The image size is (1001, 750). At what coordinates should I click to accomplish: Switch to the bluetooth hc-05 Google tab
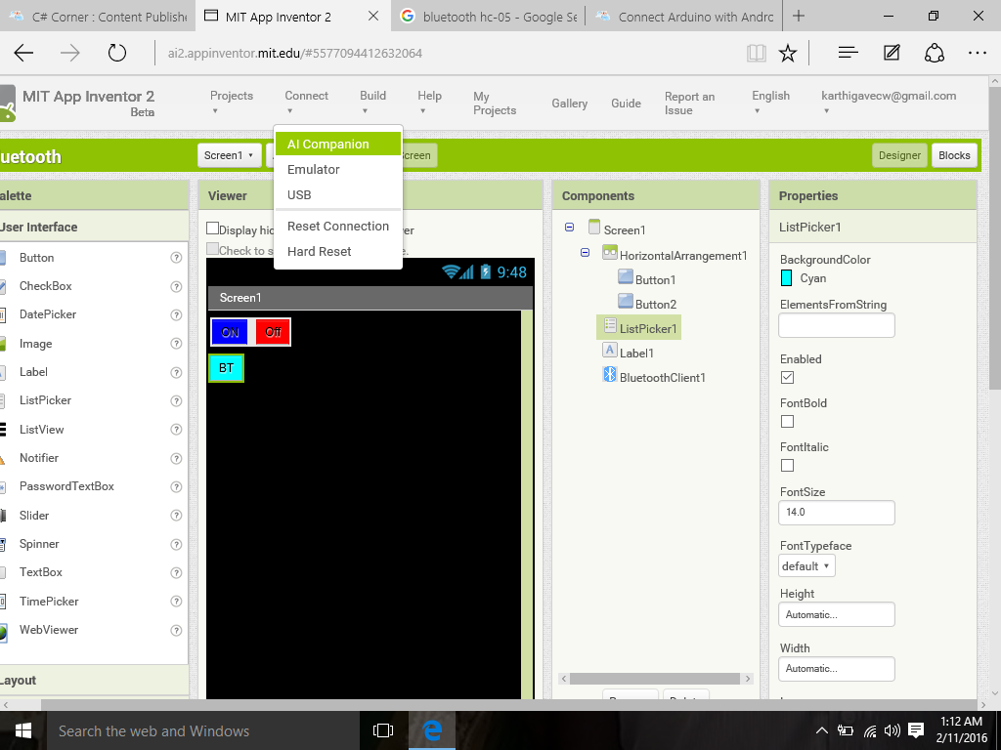[487, 17]
